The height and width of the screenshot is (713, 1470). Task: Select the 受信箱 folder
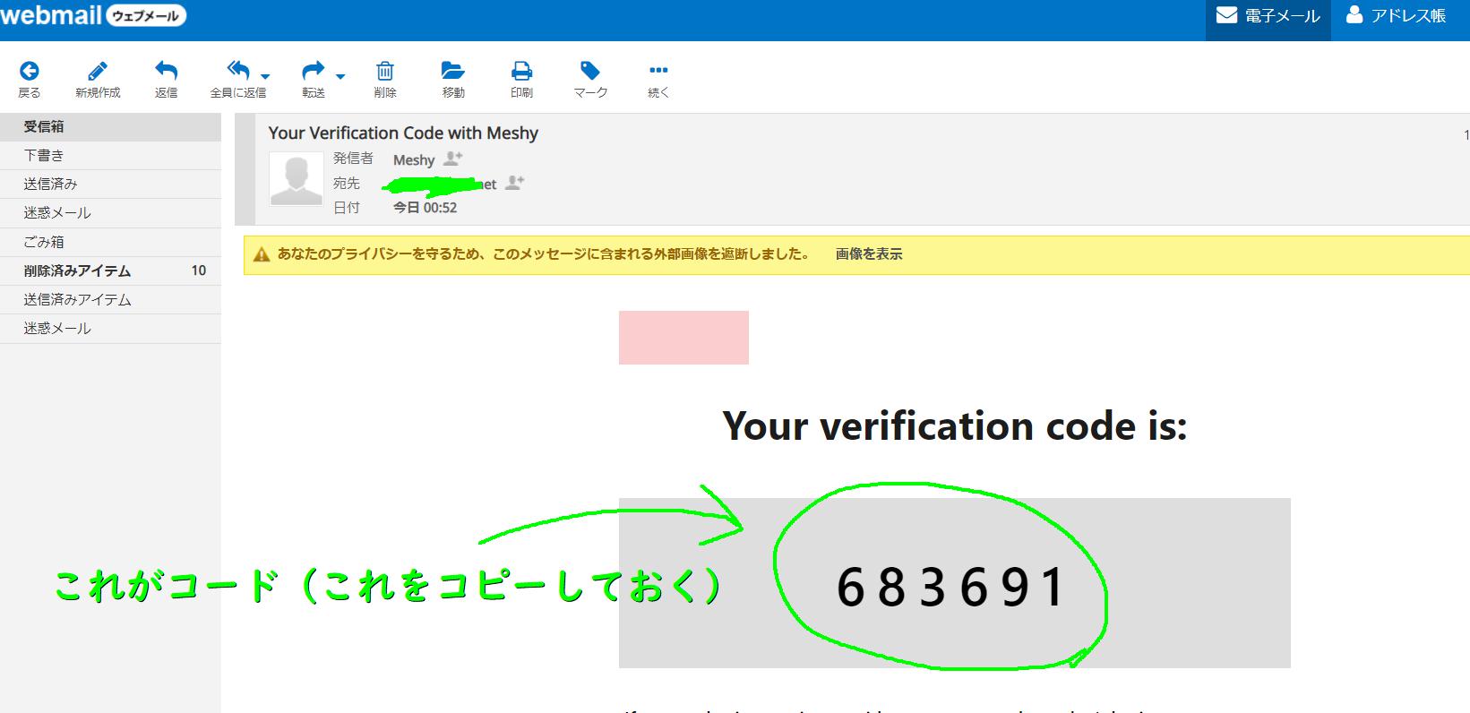[x=110, y=126]
